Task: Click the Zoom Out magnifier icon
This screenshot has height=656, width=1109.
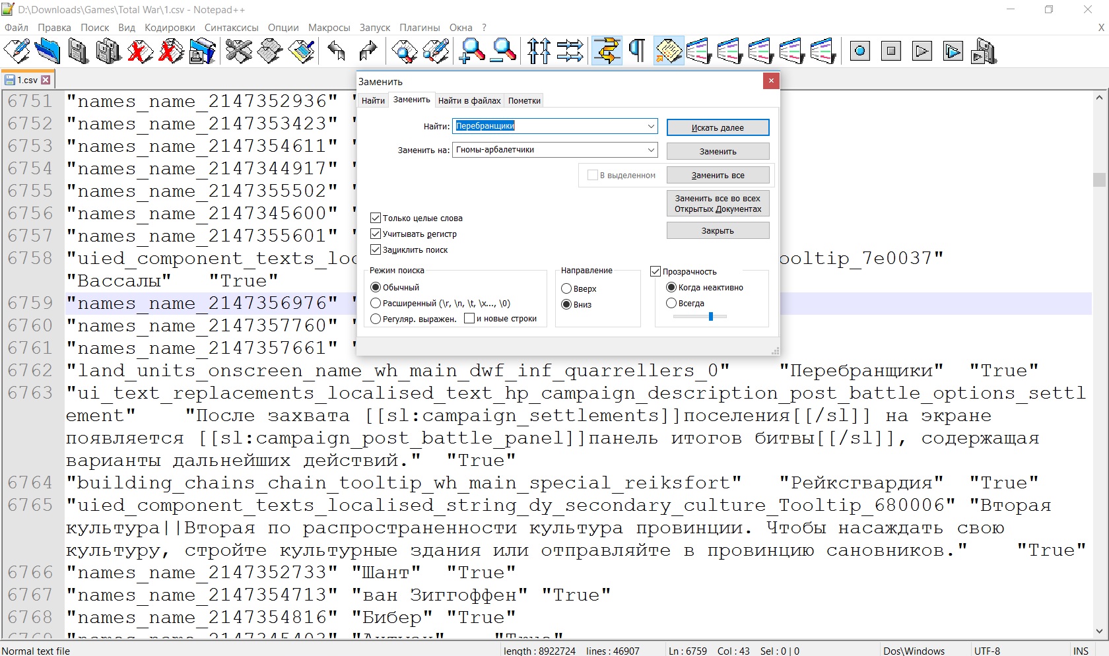Action: click(x=504, y=51)
